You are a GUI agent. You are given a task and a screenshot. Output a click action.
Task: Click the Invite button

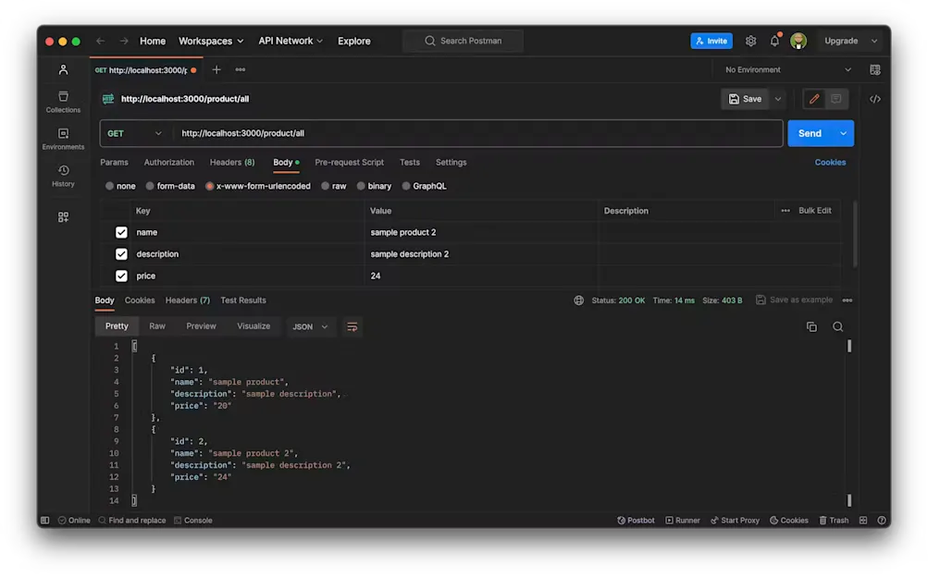711,41
